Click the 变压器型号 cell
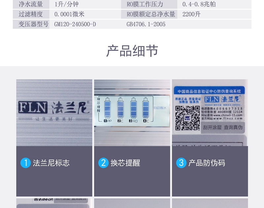The image size is (264, 208). tap(31, 24)
